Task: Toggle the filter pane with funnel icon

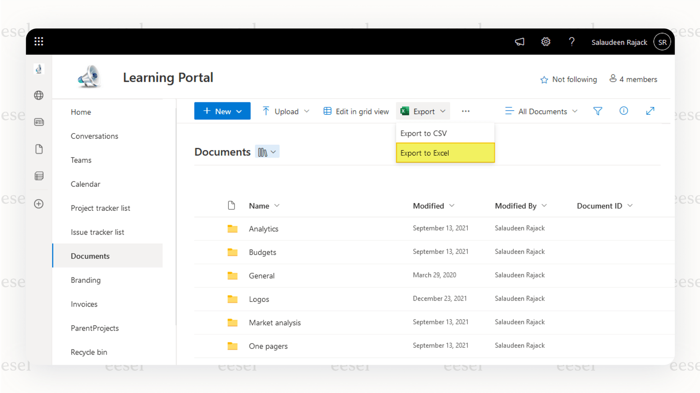Action: 597,111
